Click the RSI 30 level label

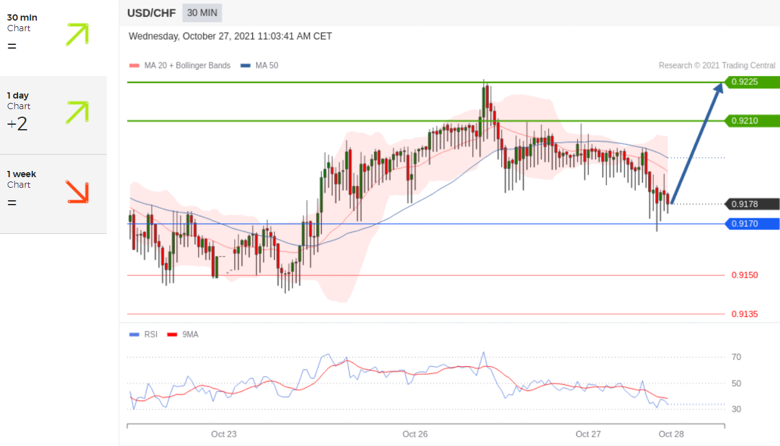tap(737, 409)
